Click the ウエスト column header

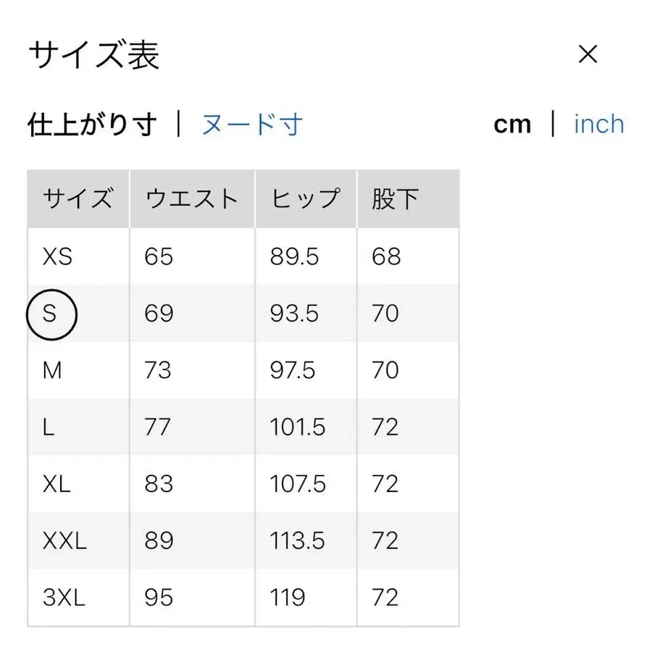tap(192, 197)
